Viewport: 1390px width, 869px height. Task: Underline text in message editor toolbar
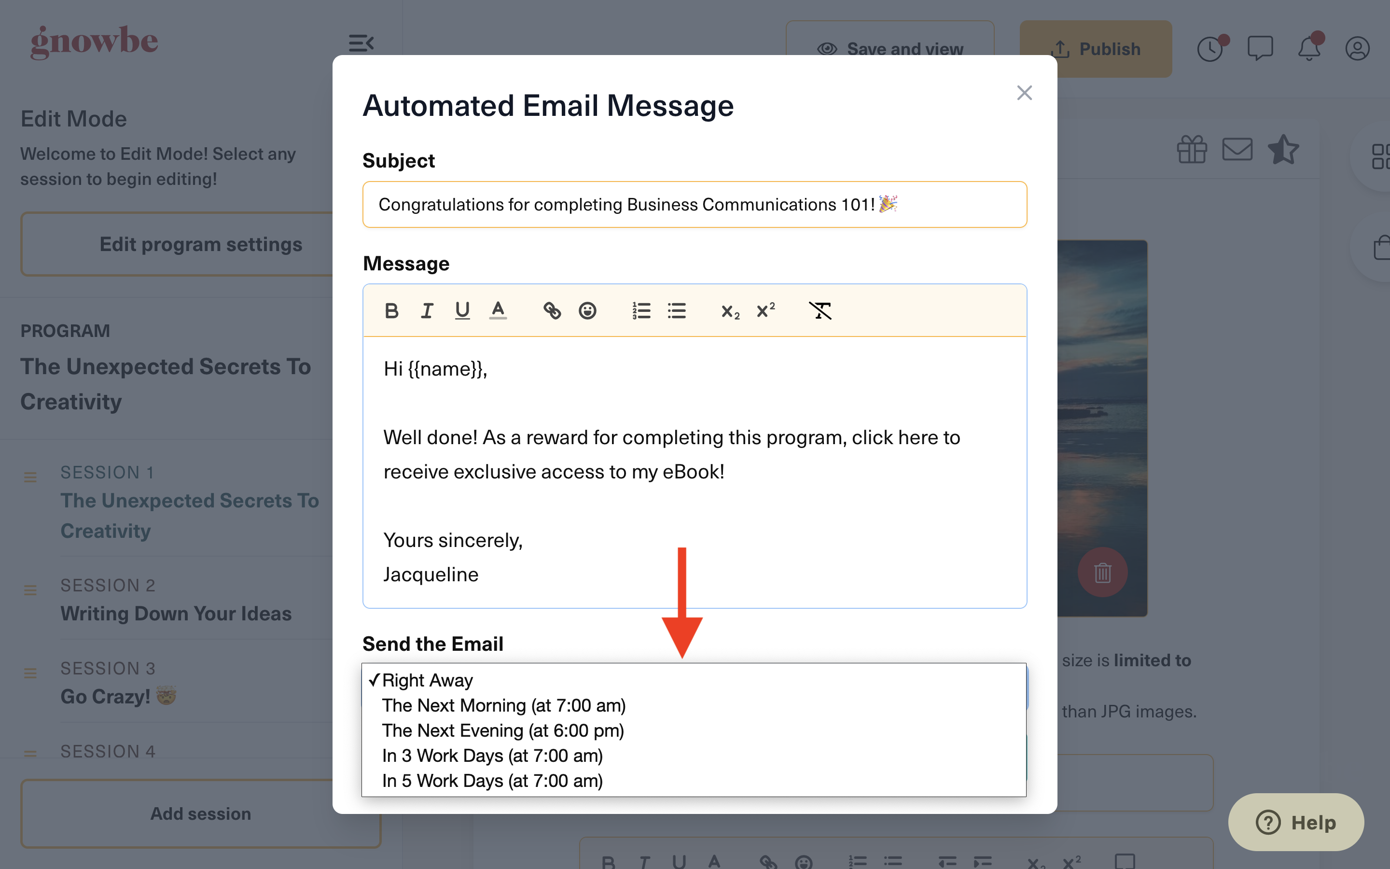pos(462,311)
